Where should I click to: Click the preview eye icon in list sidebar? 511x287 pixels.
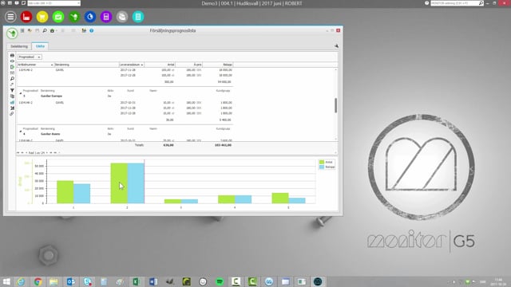coord(12,61)
